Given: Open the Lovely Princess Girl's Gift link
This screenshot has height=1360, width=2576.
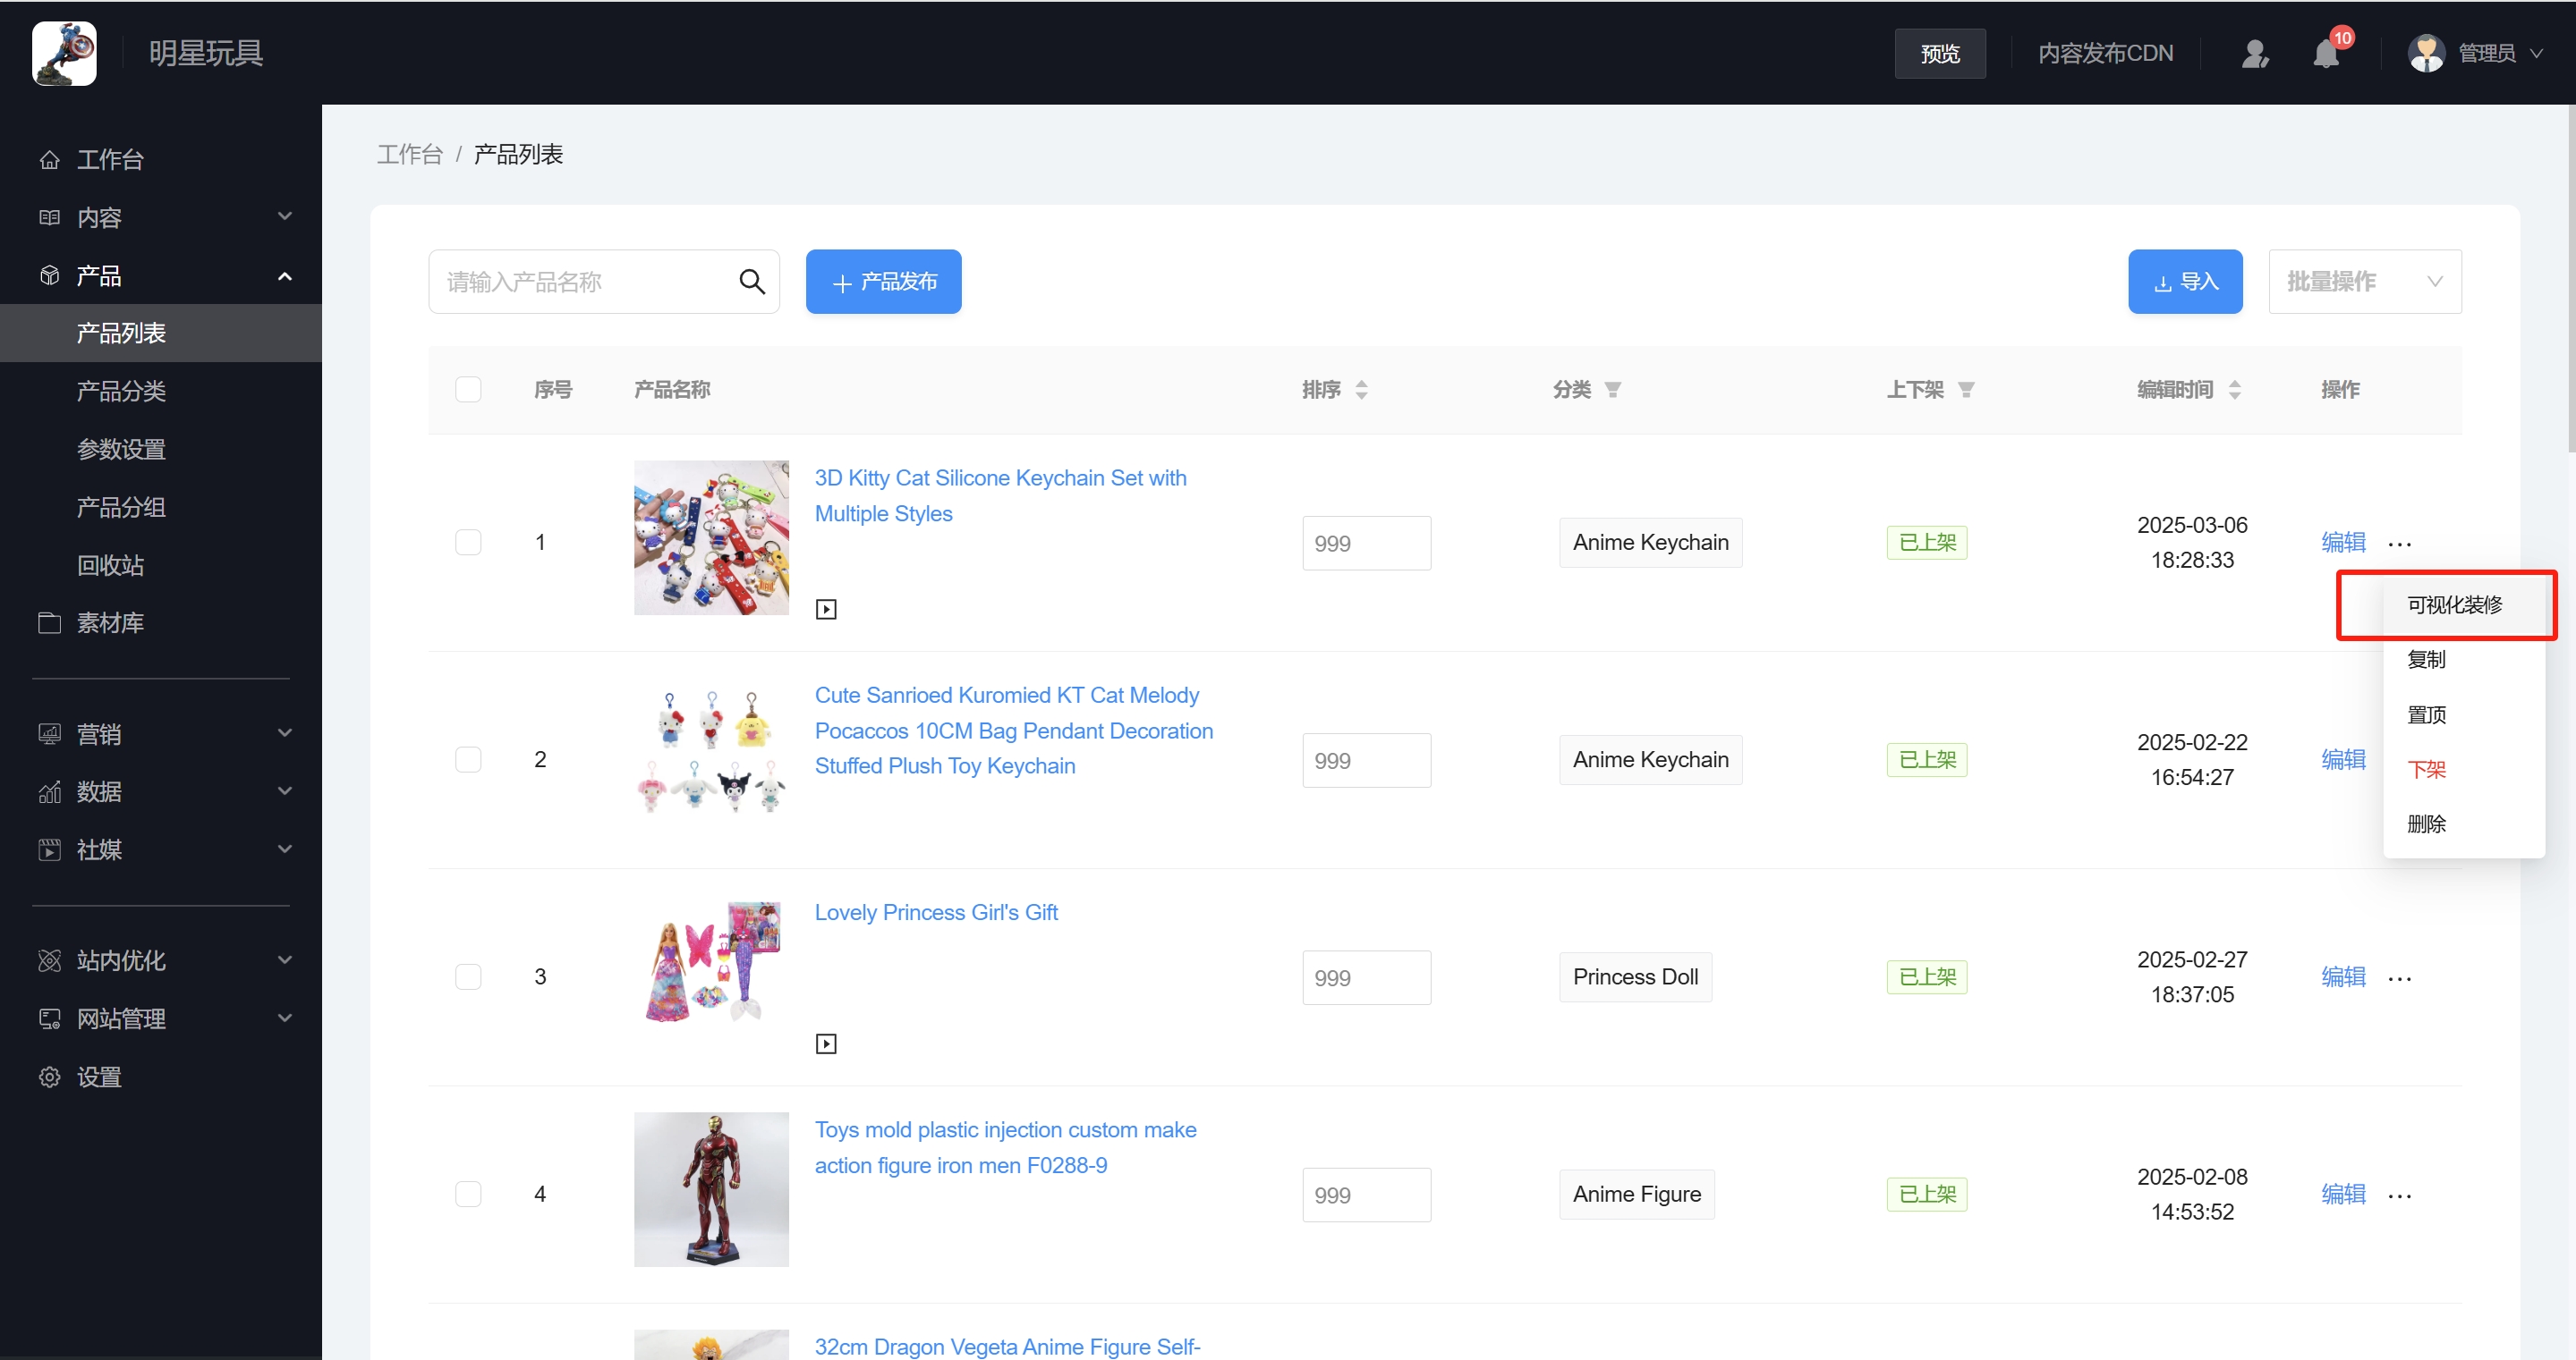Looking at the screenshot, I should pyautogui.click(x=935, y=912).
